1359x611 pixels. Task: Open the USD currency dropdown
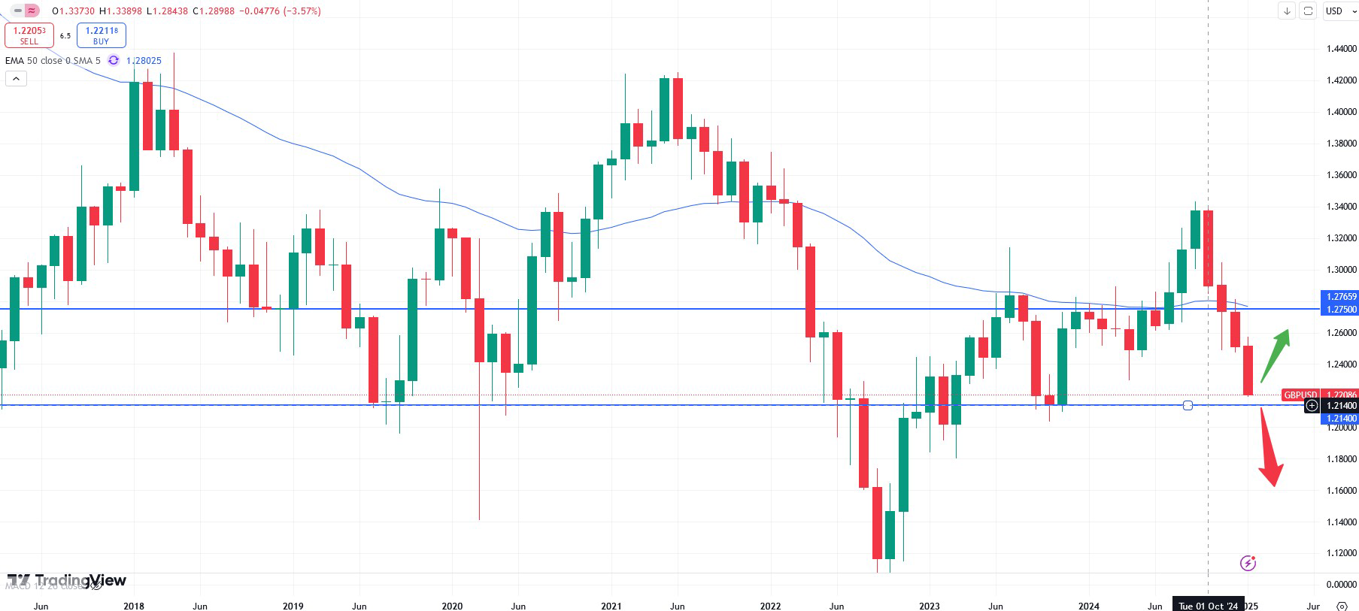1340,11
